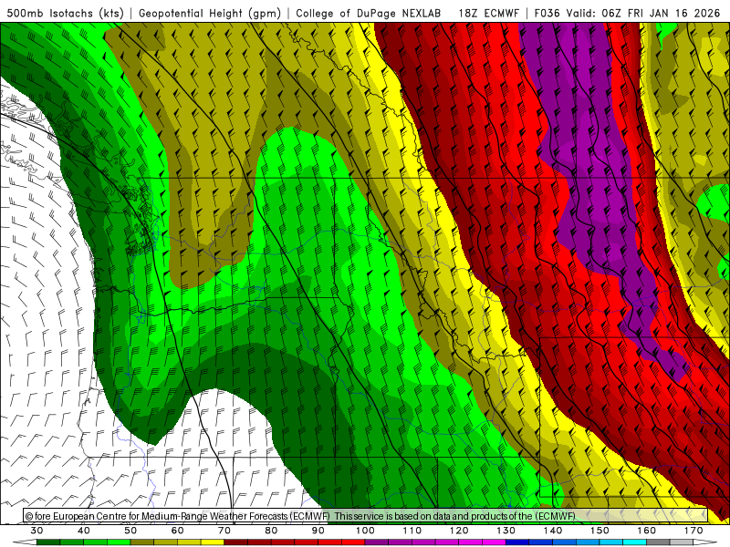Click the '18Z ECMWF' model run label

(488, 13)
